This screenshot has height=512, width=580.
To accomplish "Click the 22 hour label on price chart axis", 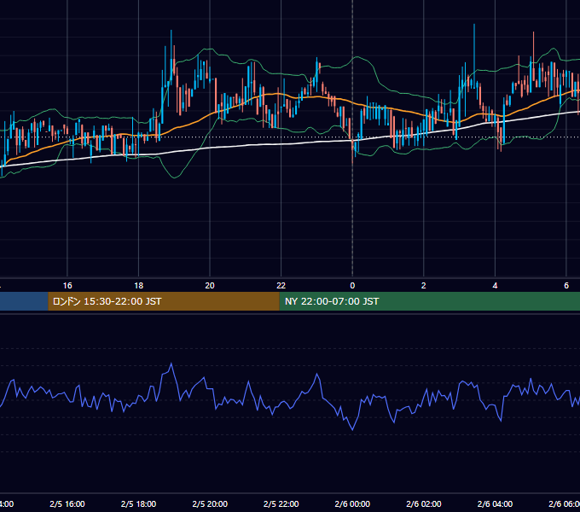I will click(x=281, y=286).
